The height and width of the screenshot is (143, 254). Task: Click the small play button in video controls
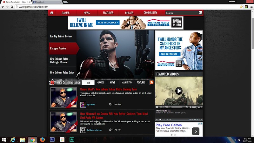[x=157, y=107]
